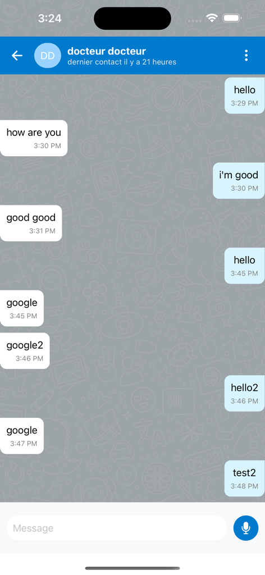The width and height of the screenshot is (265, 575).
Task: Focus the Message input field
Action: coord(117,528)
